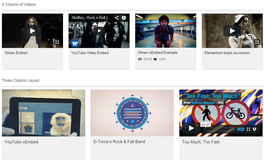Play the Too Fast, Too Much video
Viewport: 264px width, 160px height.
pyautogui.click(x=191, y=128)
